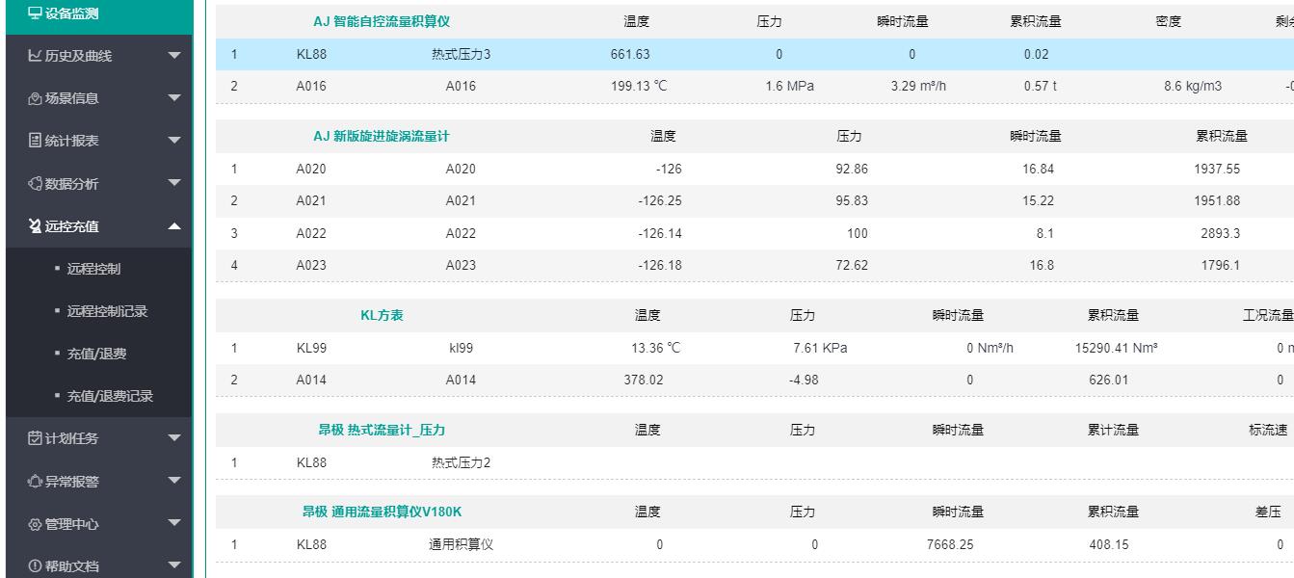1294x578 pixels.
Task: Expand the 帮助文档 dropdown arrow
Action: pos(173,566)
